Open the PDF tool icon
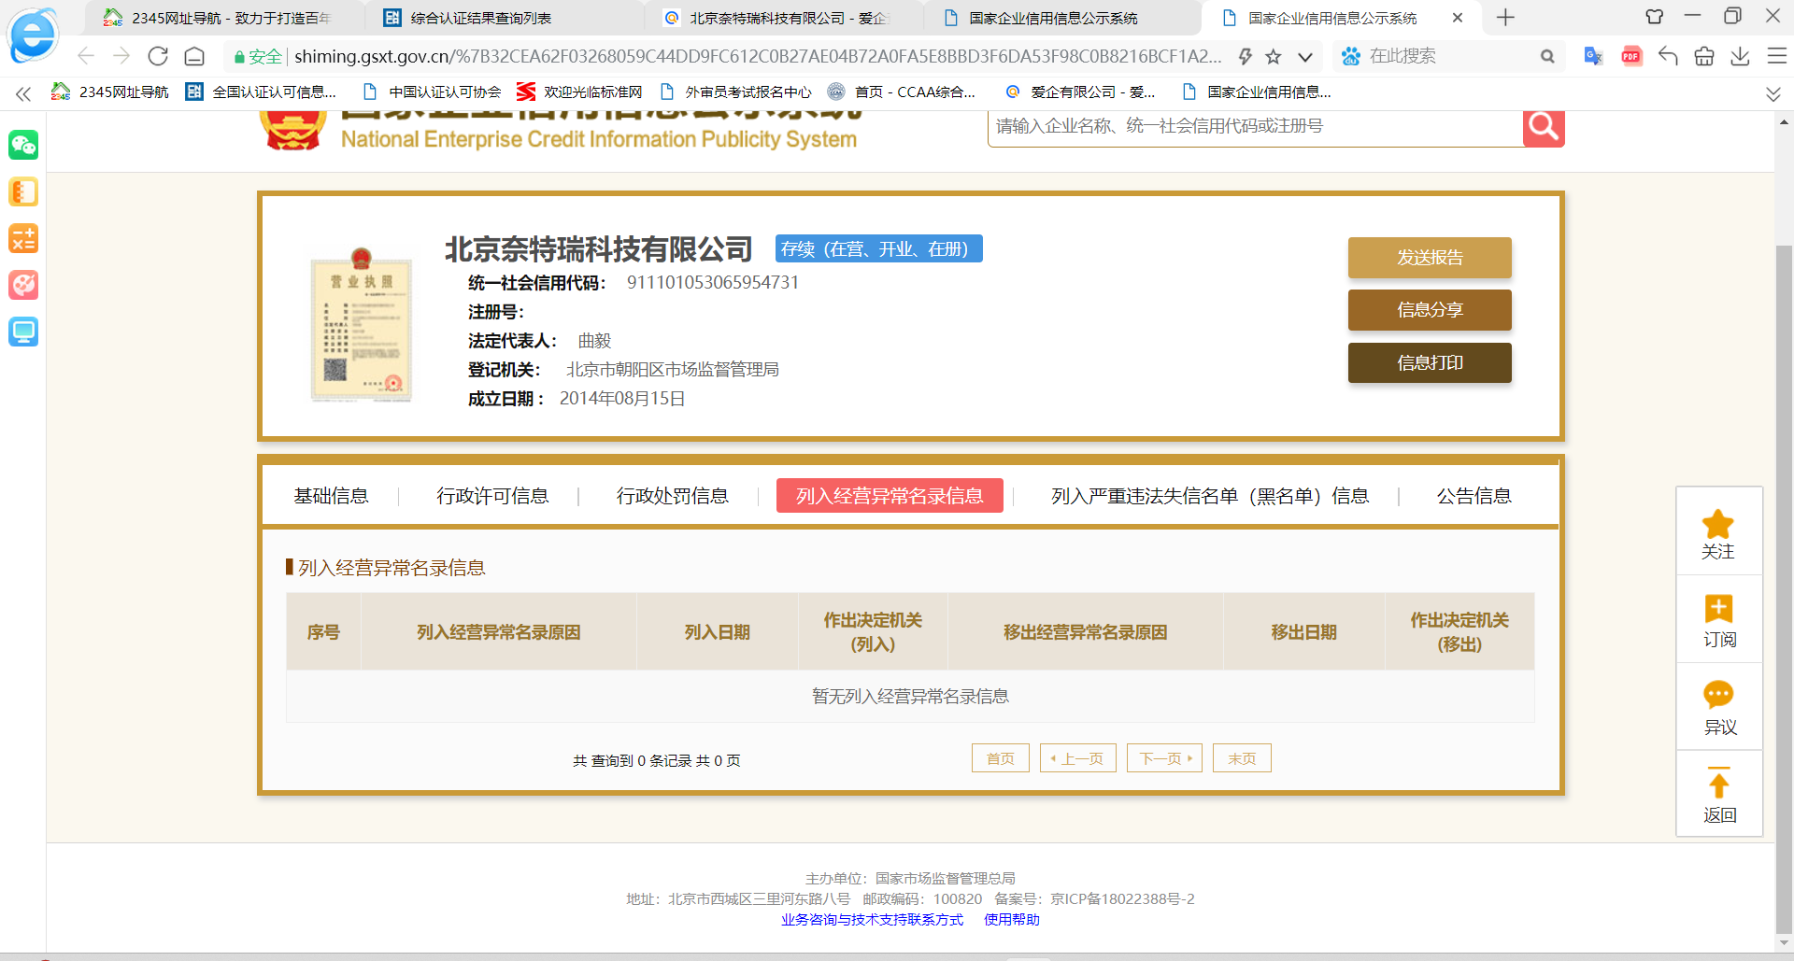Screen dimensions: 1794x961 point(1631,57)
